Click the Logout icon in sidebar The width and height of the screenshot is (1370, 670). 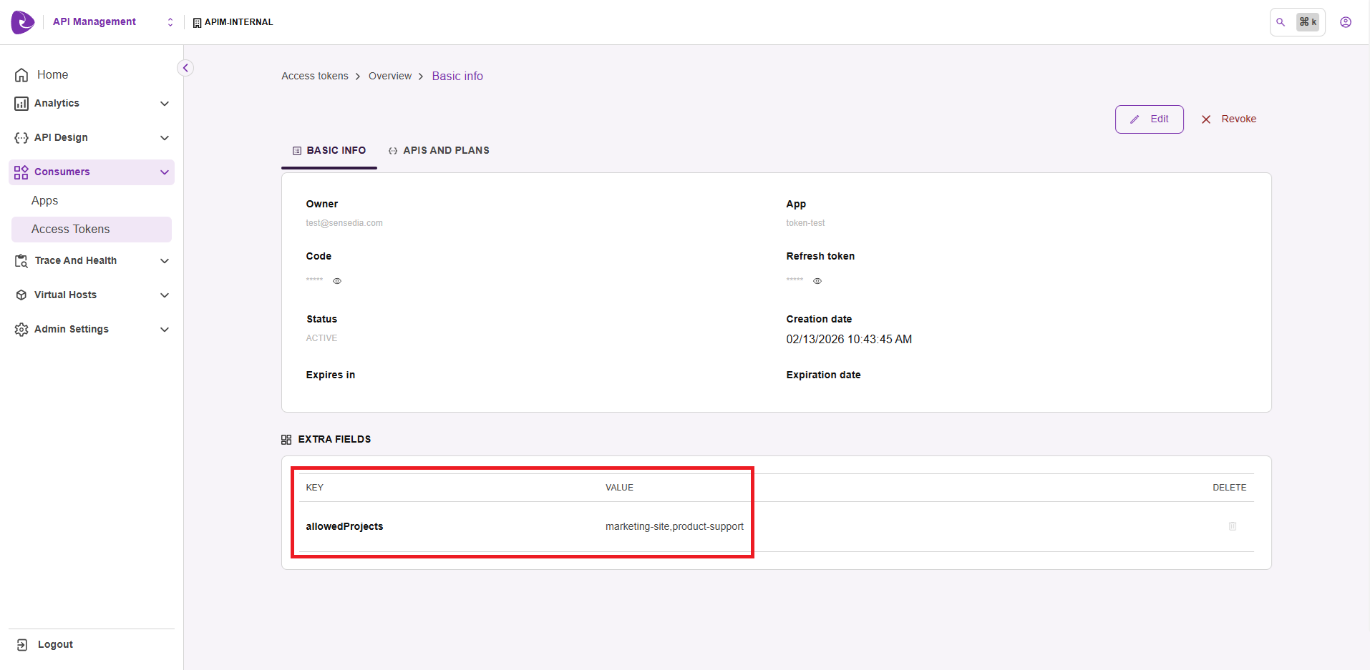pos(22,644)
